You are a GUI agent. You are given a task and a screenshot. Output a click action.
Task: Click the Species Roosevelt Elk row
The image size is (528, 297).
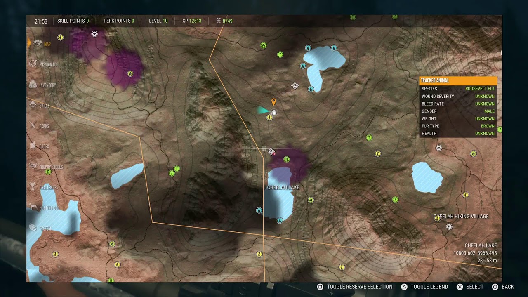(458, 89)
